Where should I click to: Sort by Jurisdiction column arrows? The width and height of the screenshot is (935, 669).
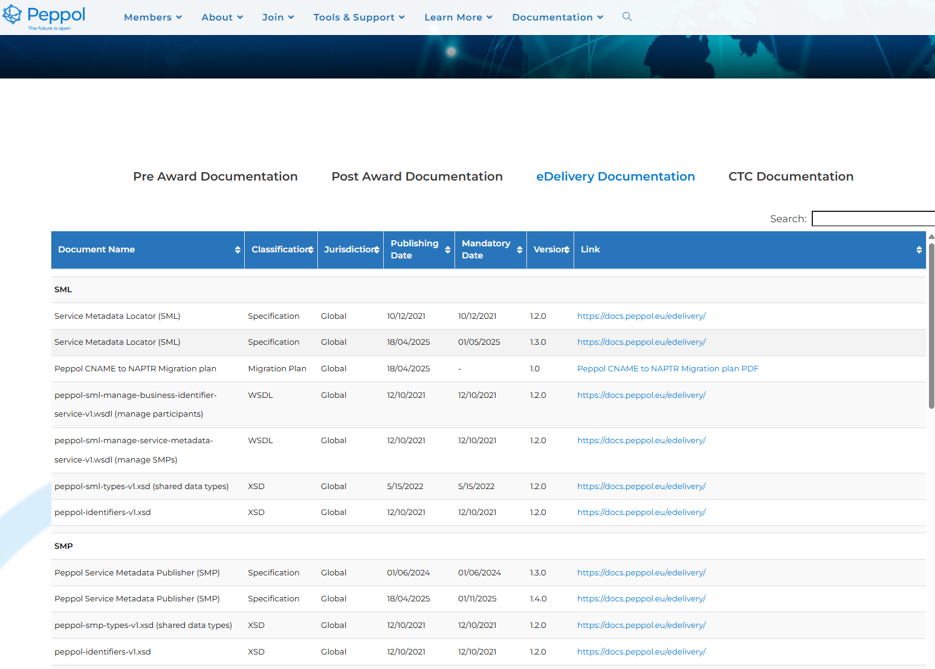[x=377, y=250]
